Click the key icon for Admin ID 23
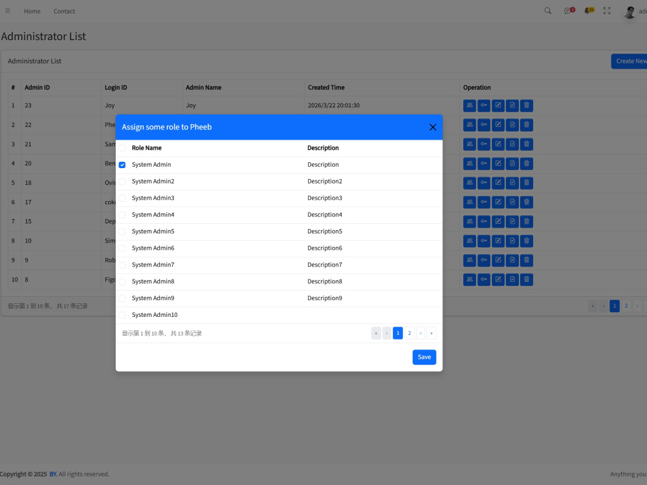 pyautogui.click(x=483, y=105)
